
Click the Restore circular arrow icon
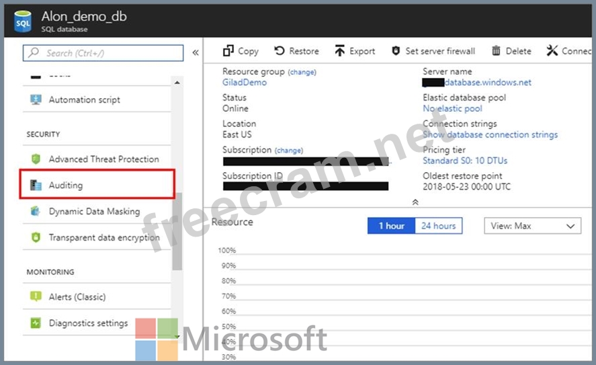point(280,50)
